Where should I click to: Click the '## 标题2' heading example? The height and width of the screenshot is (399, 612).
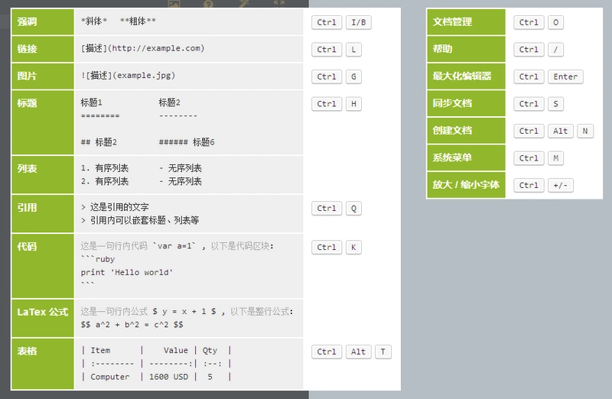pyautogui.click(x=99, y=142)
